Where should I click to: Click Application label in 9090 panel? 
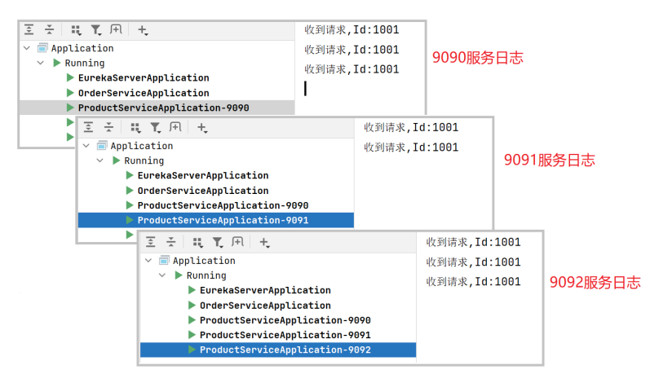click(x=82, y=48)
